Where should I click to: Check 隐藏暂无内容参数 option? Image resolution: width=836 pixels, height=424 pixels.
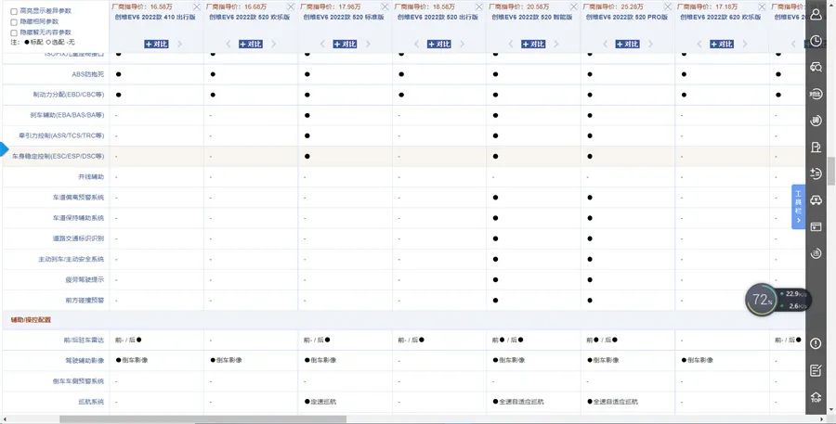tap(13, 32)
